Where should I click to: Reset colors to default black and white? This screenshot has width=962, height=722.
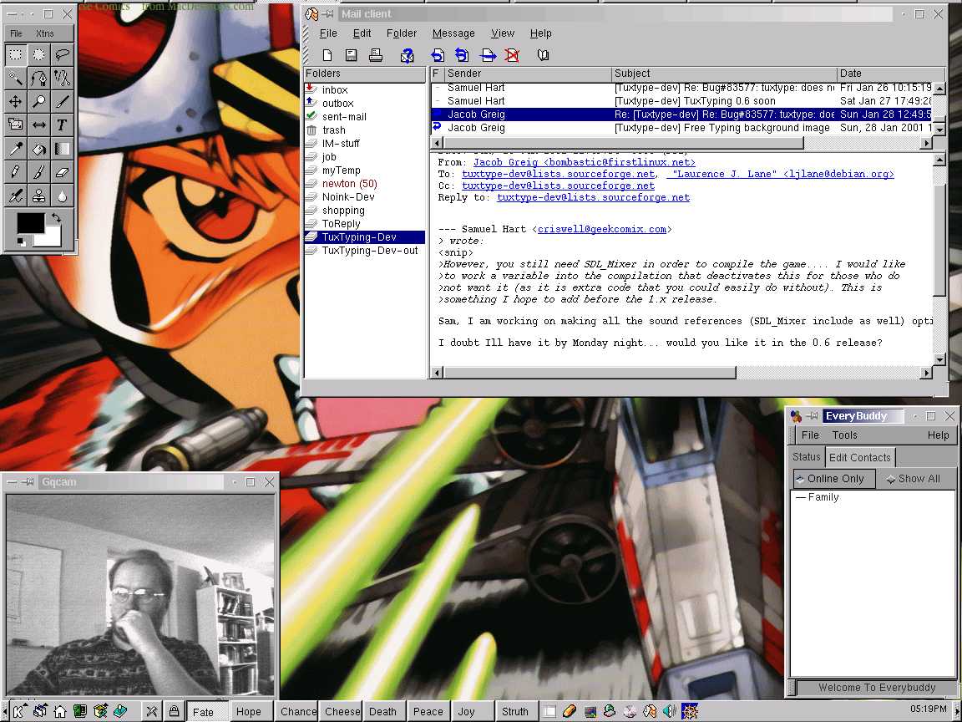tap(22, 242)
